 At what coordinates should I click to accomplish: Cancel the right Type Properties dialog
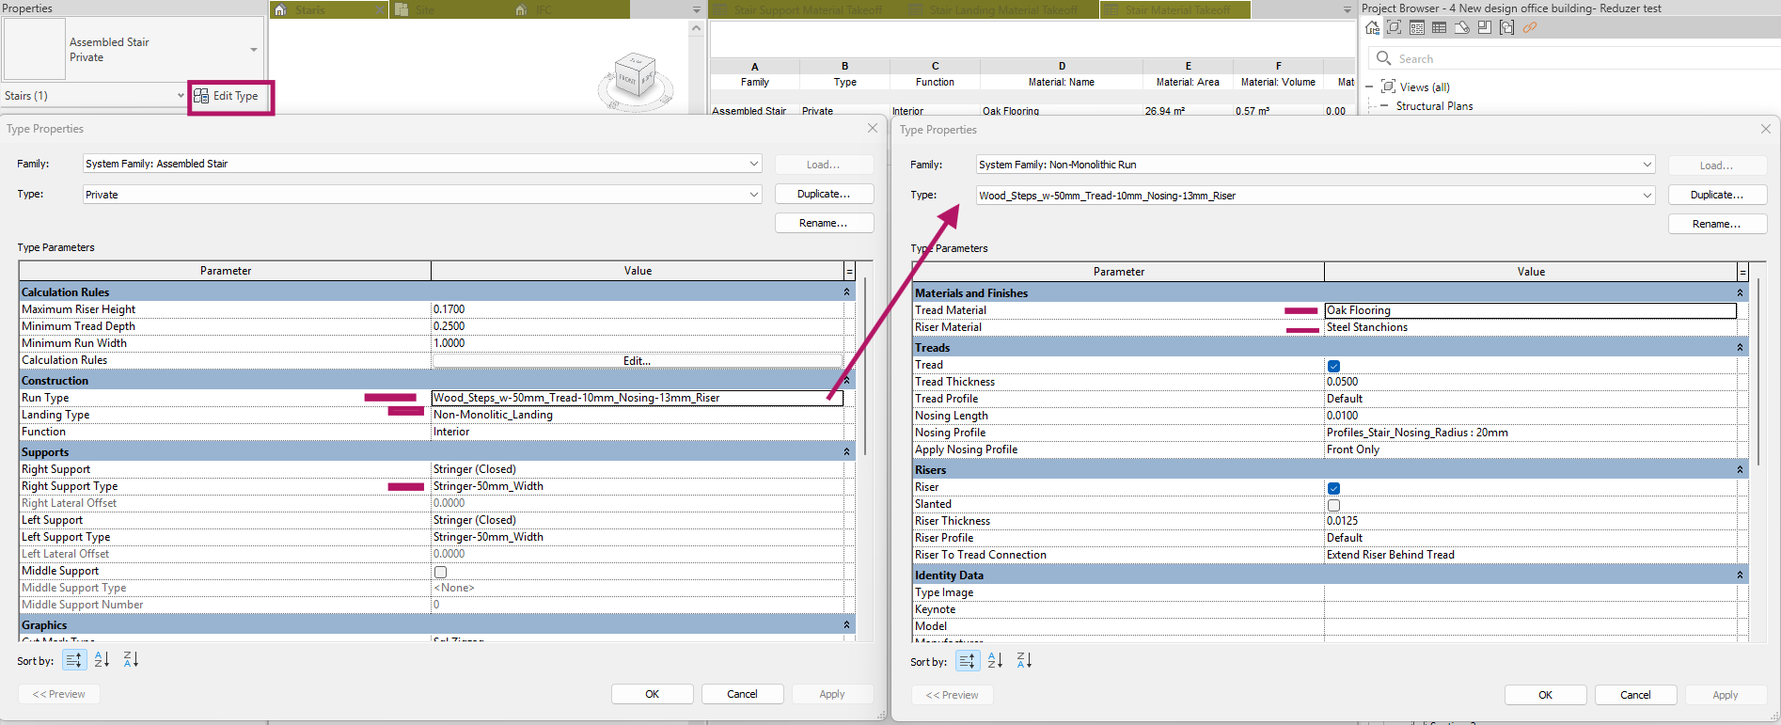[x=1635, y=695]
